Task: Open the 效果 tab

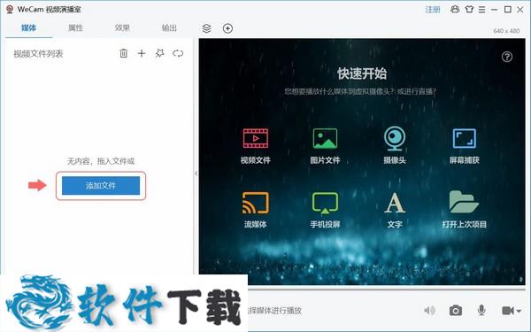Action: point(122,27)
